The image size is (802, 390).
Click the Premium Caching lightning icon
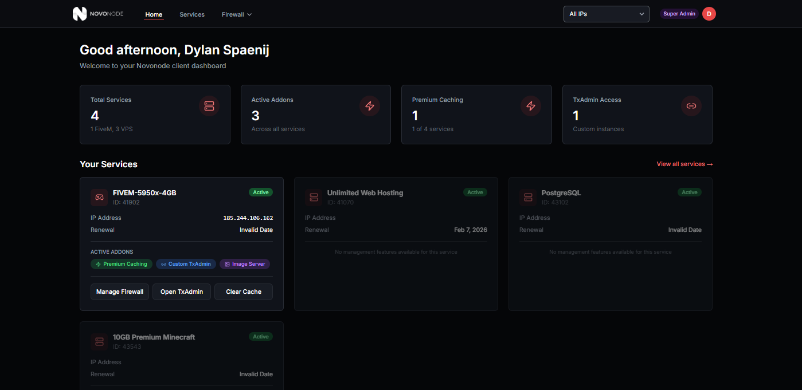530,106
